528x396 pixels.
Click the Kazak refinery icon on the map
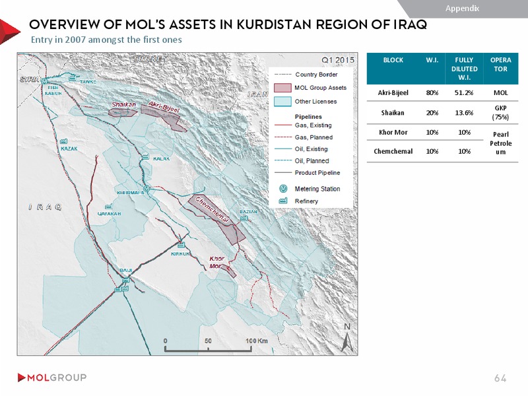pos(63,141)
